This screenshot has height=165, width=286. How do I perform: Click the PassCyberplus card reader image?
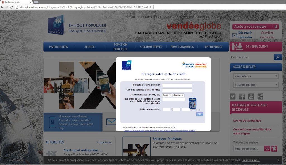[193, 103]
